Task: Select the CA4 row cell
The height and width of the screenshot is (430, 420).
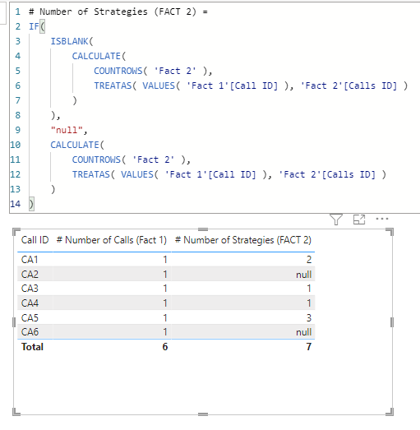Action: (x=30, y=303)
